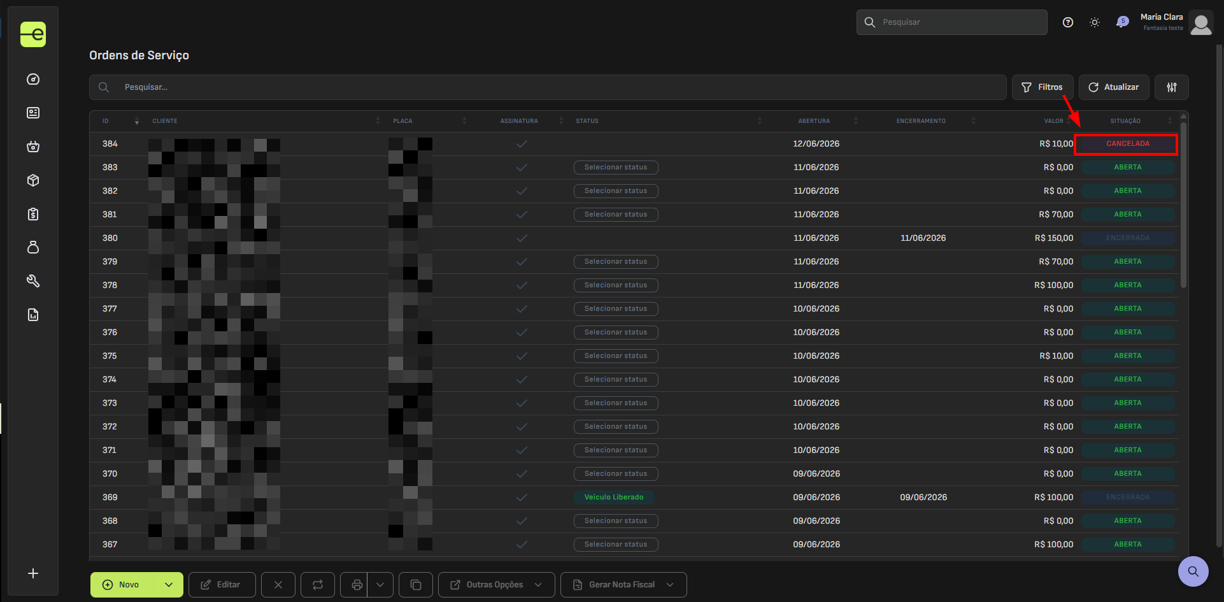Select the CANCELADA badge of order 384
Screen dimensions: 1224x602
pos(1128,144)
